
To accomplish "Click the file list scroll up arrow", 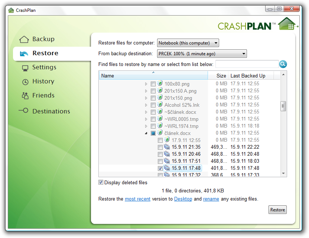I will (283, 75).
